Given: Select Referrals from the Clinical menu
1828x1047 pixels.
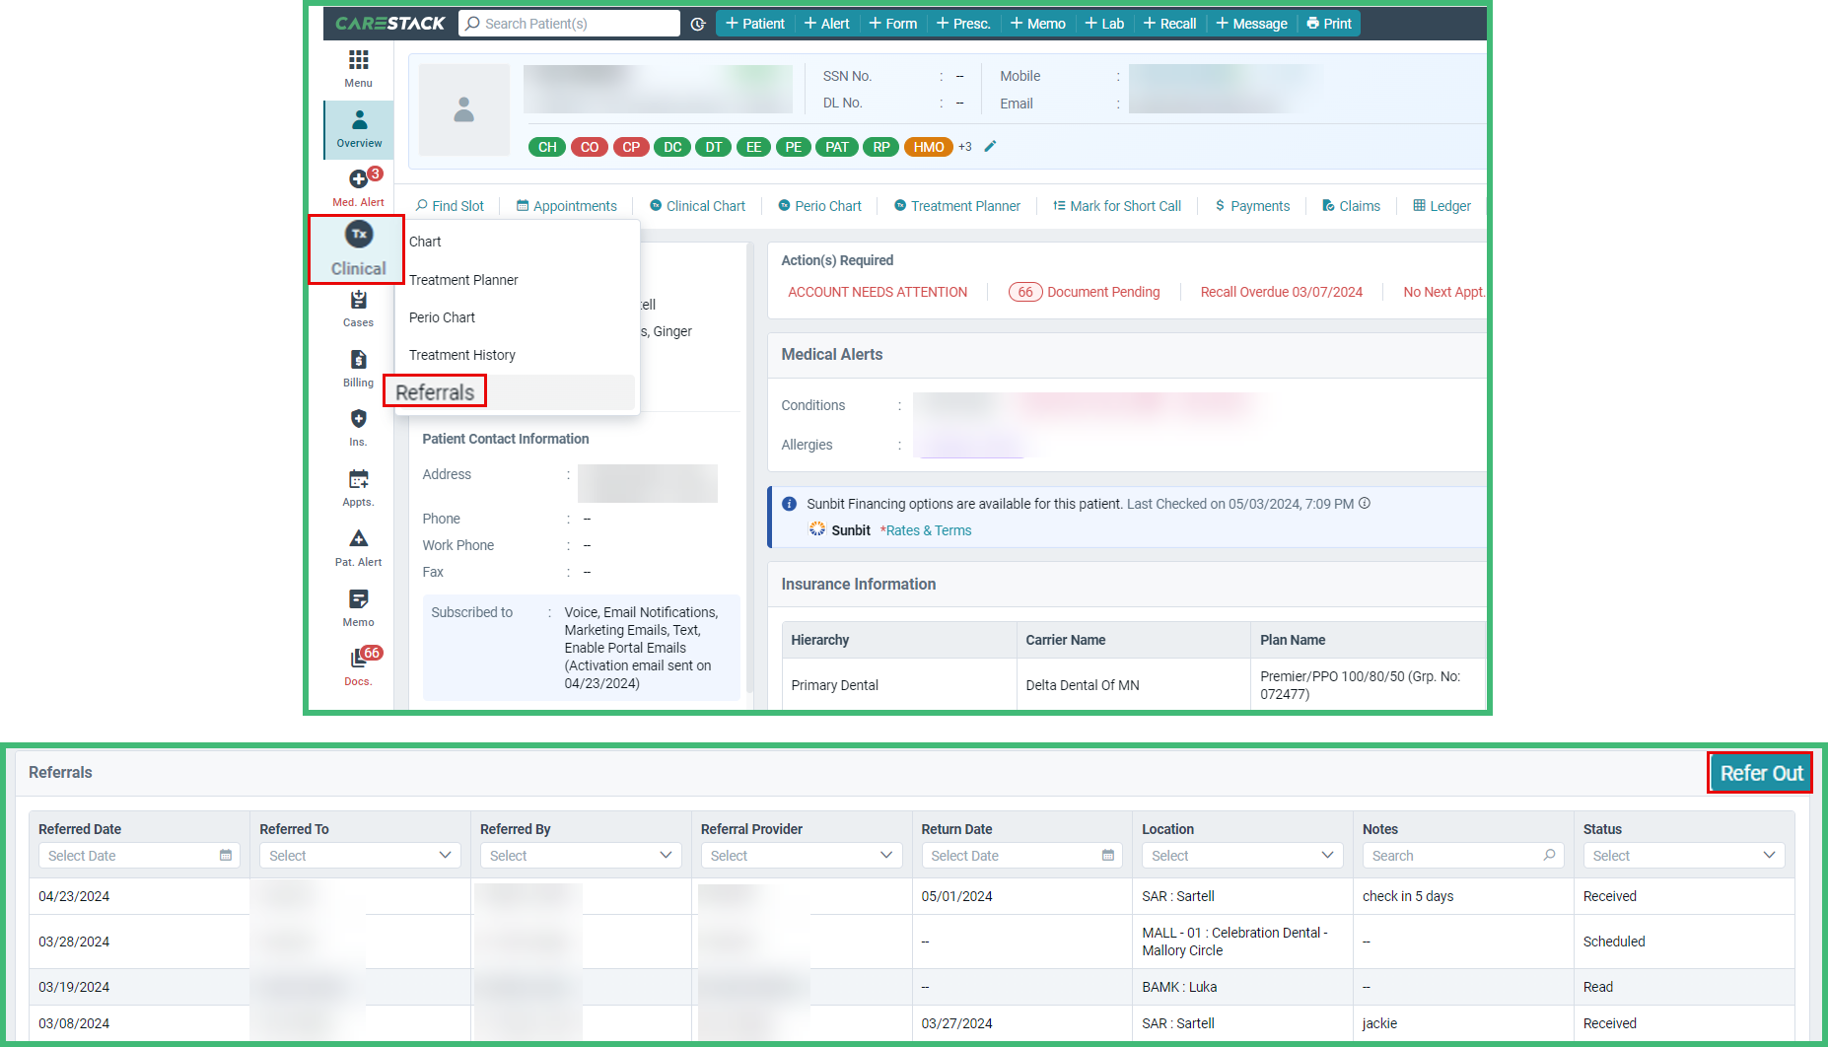Looking at the screenshot, I should [x=435, y=392].
